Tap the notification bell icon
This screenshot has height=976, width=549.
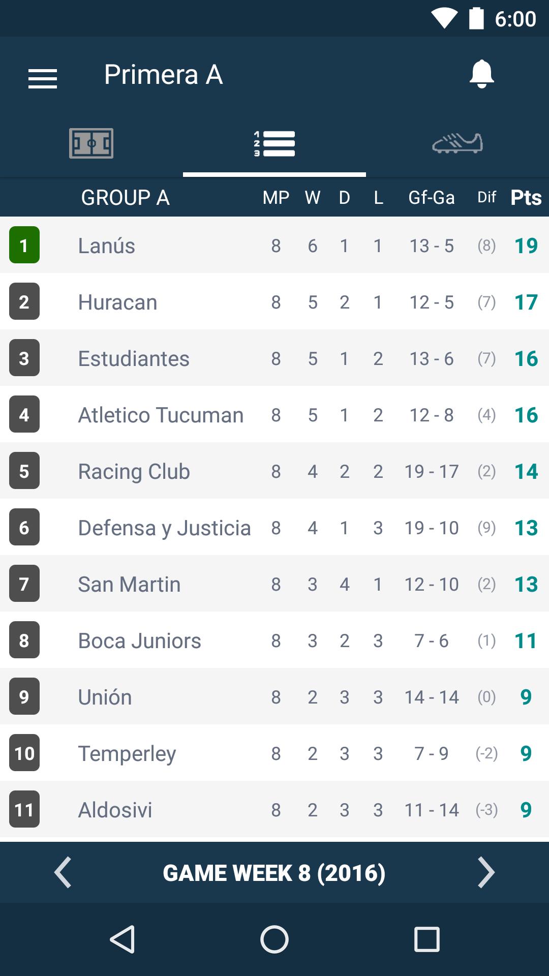point(481,74)
